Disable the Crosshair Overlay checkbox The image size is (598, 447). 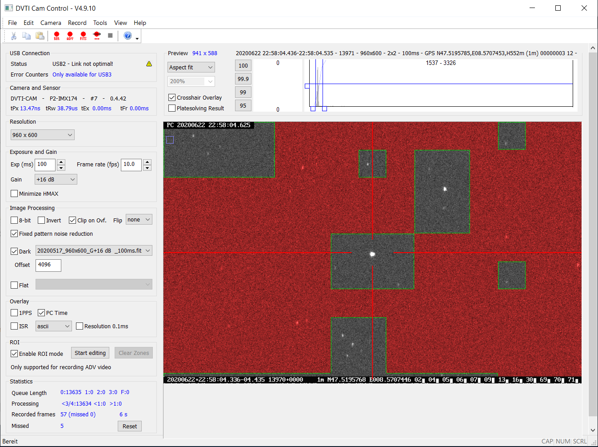172,97
